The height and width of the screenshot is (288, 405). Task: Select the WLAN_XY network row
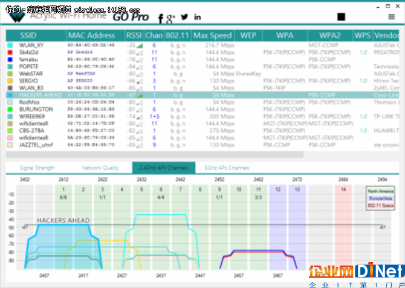[202, 45]
